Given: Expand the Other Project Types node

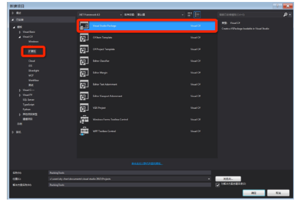Looking at the screenshot, I should click(x=20, y=114).
